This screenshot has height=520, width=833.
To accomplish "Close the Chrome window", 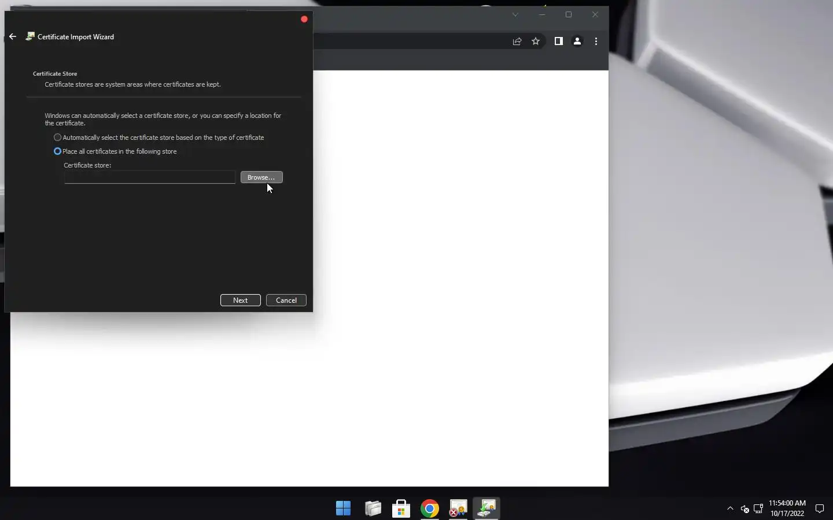I will tap(595, 14).
